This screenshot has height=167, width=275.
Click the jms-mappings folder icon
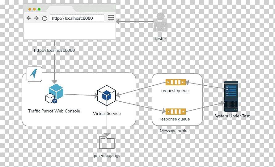(107, 143)
